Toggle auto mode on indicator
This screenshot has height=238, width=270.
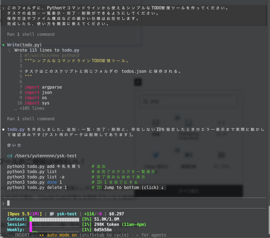coord(62,235)
